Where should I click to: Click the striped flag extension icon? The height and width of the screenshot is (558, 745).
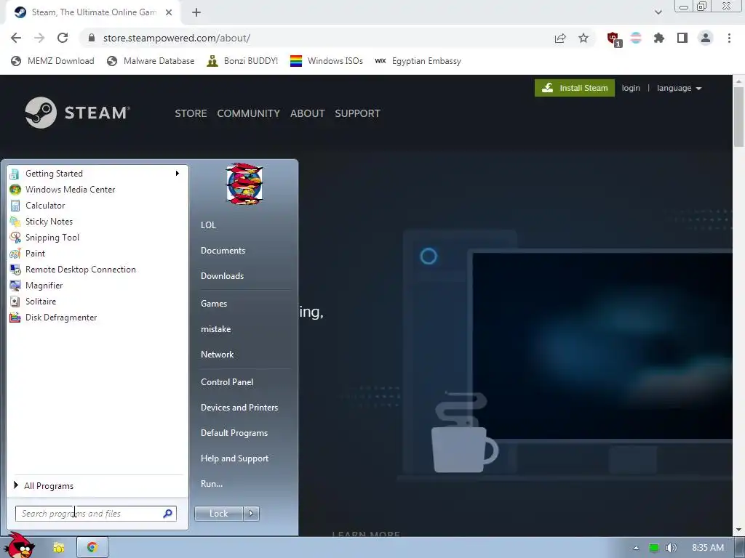point(636,38)
